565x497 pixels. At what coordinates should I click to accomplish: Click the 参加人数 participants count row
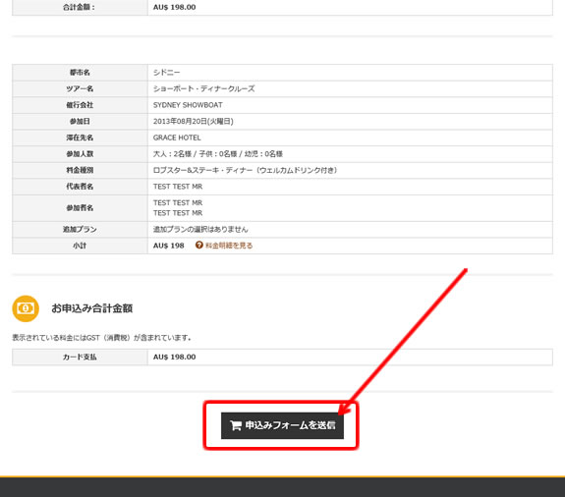point(282,154)
